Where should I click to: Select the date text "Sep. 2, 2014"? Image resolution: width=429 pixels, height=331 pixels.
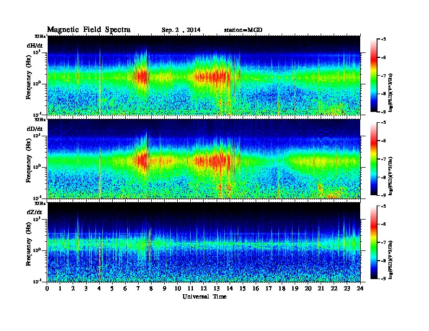181,30
